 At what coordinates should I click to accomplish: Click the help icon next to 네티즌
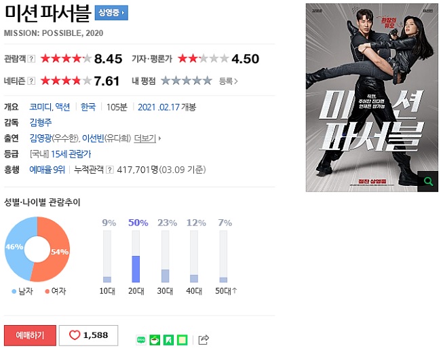31,81
